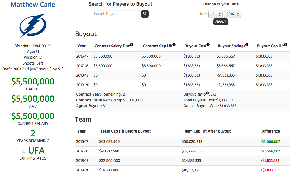Click the $40,912,500 team cap hit value
The height and width of the screenshot is (174, 290).
pyautogui.click(x=109, y=151)
